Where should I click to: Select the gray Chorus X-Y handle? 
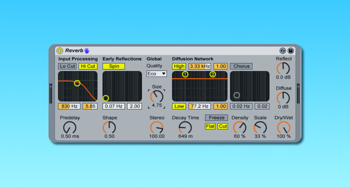236,95
